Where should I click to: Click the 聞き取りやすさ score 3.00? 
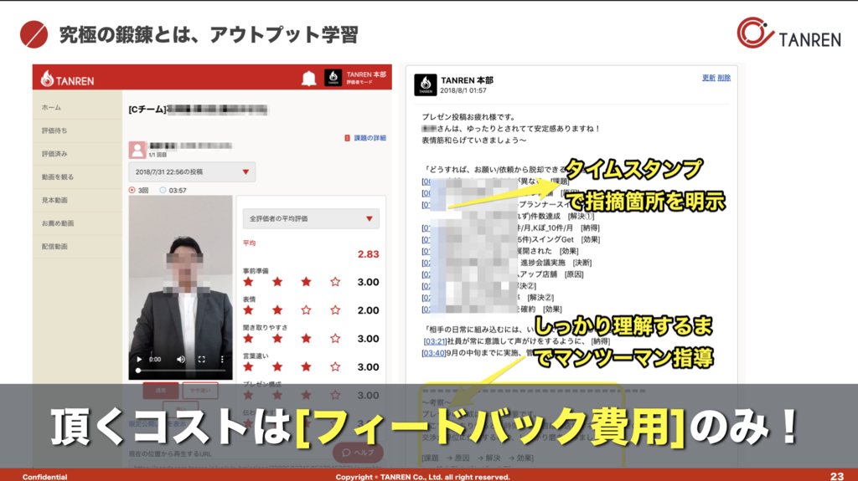(x=369, y=339)
